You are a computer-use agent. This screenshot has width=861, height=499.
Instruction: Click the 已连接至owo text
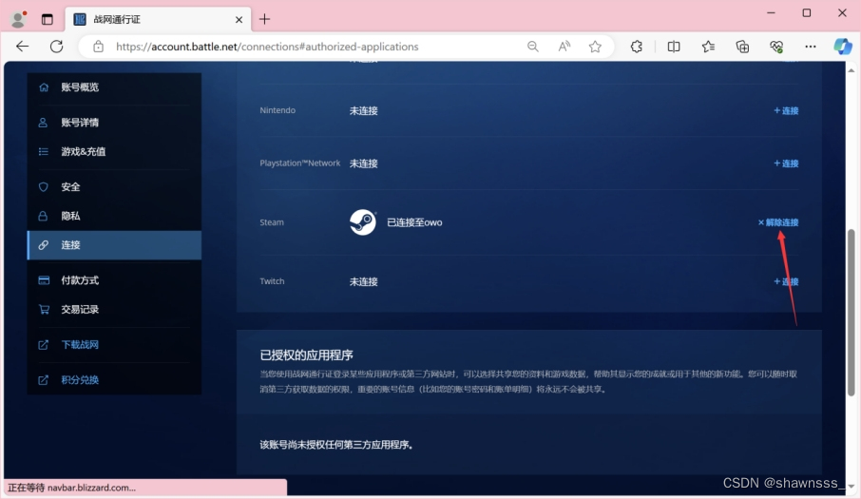click(x=414, y=222)
